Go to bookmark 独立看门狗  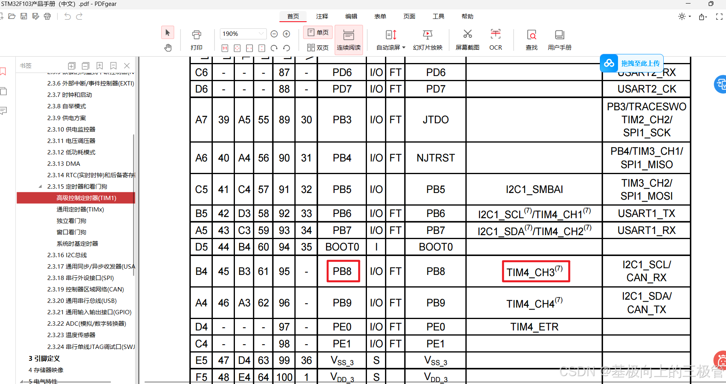click(71, 221)
